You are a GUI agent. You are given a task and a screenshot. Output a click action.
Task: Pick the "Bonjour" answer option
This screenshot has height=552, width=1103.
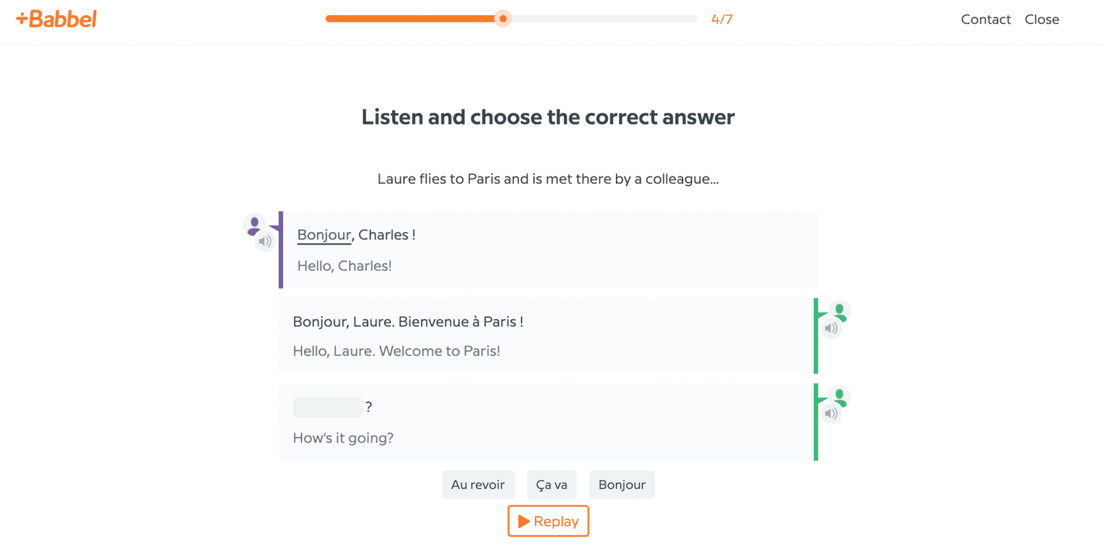coord(621,484)
